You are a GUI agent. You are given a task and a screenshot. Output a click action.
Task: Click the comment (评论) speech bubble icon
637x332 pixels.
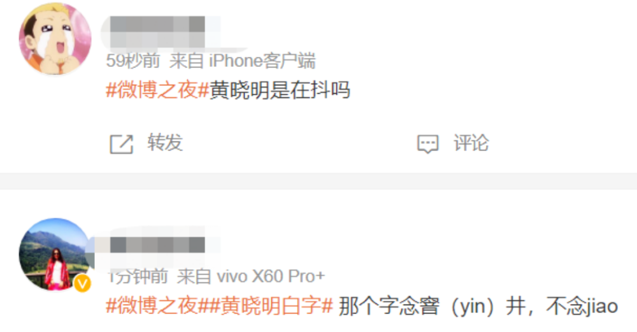(428, 144)
